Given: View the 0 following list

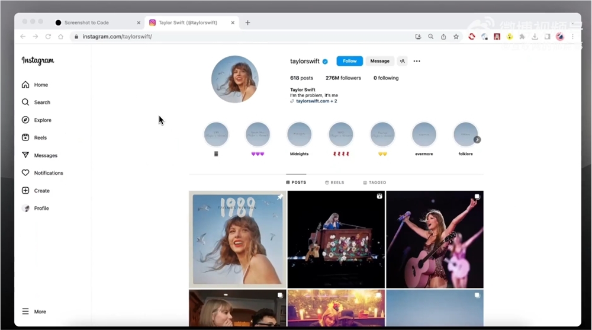Looking at the screenshot, I should pos(386,78).
